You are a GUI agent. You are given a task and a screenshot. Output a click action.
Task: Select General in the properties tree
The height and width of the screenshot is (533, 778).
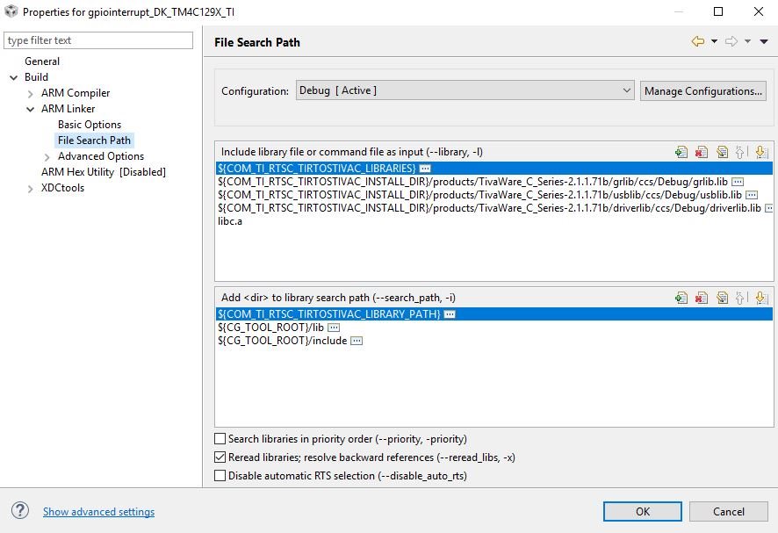click(42, 61)
